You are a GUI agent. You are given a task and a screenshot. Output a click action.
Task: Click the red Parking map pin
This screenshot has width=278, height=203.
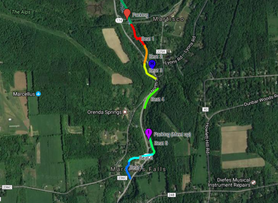tap(127, 14)
